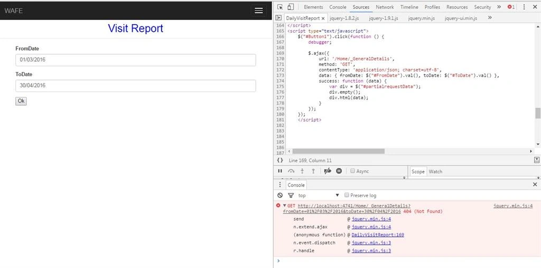Toggle device mode icon in DevTools
The height and width of the screenshot is (268, 541).
point(291,7)
